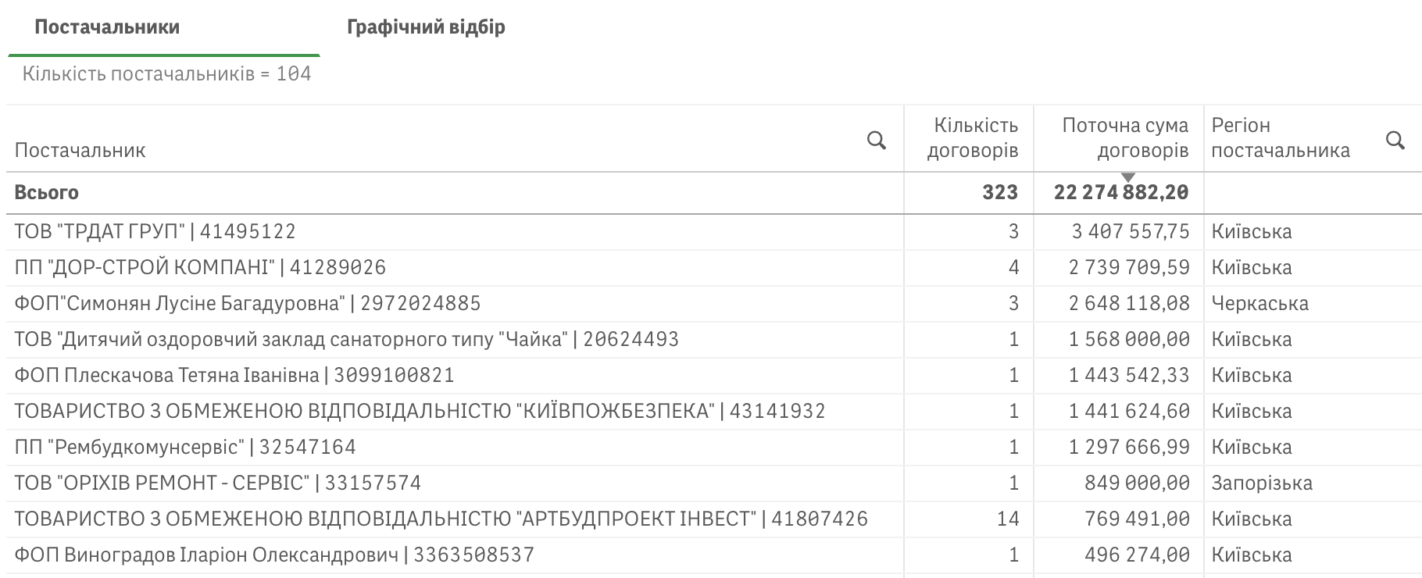Switch to the Постачальники tab
The width and height of the screenshot is (1422, 578).
pyautogui.click(x=107, y=27)
